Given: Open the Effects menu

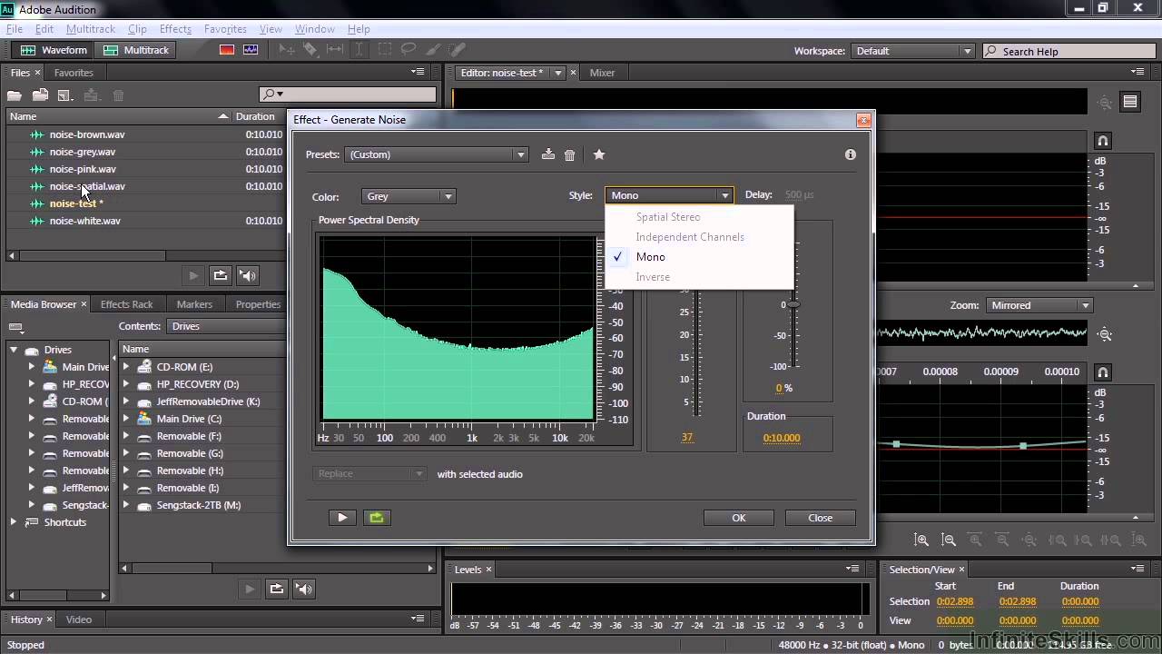Looking at the screenshot, I should [x=175, y=29].
